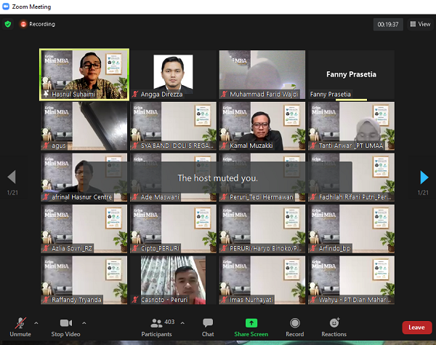This screenshot has height=345, width=436.
Task: Click Ade Maswani name label
Action: click(x=160, y=197)
